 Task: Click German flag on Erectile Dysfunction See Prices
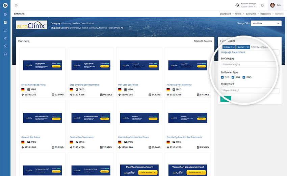point(120,142)
